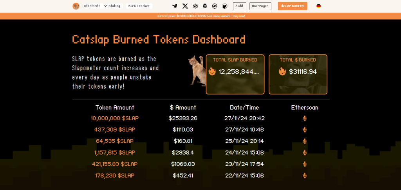Click the $452.41 amount value
The height and width of the screenshot is (190, 401).
coord(183,176)
